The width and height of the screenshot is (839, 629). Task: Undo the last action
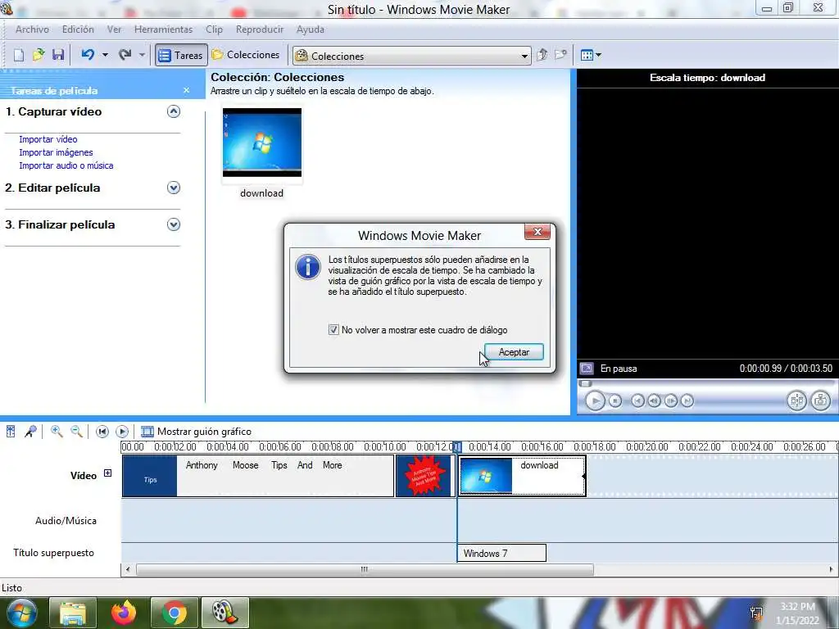(x=88, y=55)
